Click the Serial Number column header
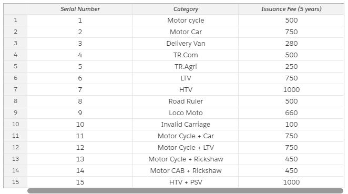 80,9
